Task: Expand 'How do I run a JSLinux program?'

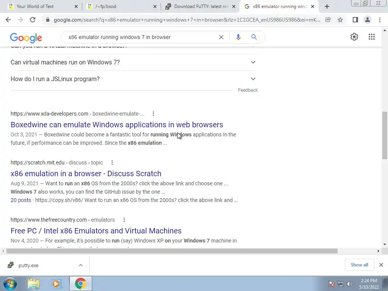Action: [134, 79]
